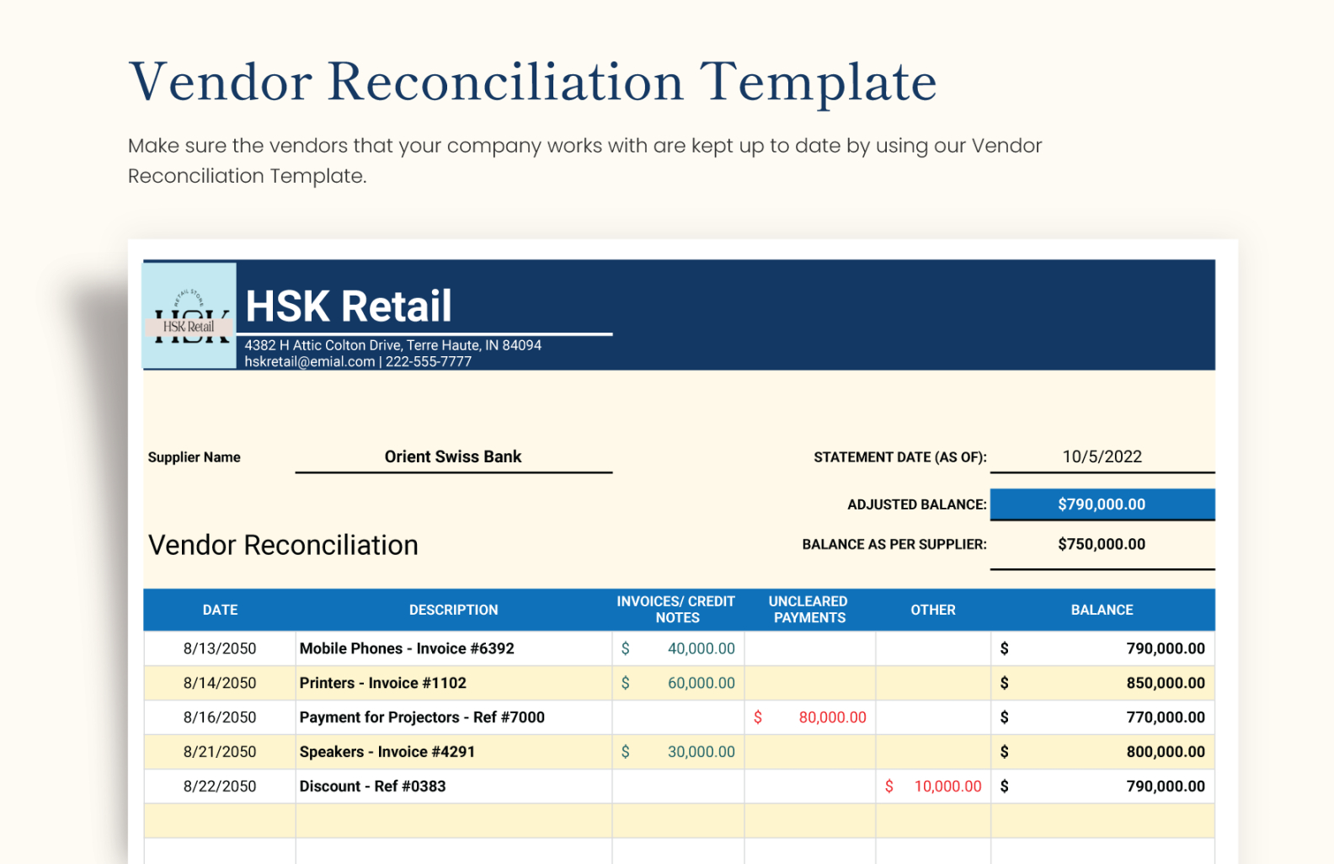The image size is (1334, 864).
Task: Select the BALANCE column header
Action: [1102, 610]
